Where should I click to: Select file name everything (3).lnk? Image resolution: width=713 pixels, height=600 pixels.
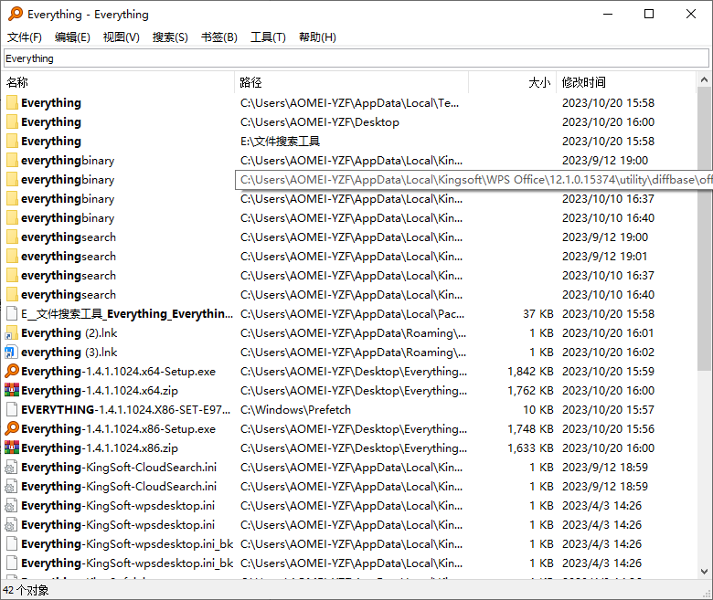pyautogui.click(x=69, y=352)
